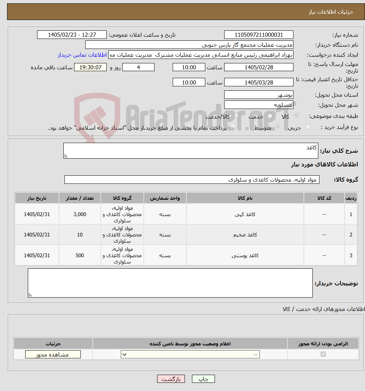
Task: Click the announcement date field 1405/02/23
Action: [72, 35]
